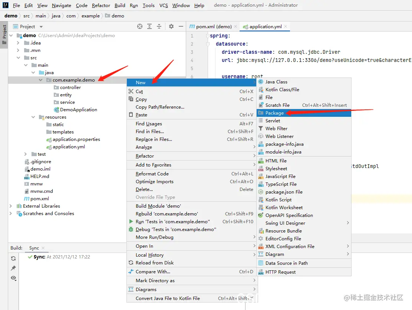Select Web Filter in New submenu
Viewport: 412px width, 310px height.
(x=304, y=128)
